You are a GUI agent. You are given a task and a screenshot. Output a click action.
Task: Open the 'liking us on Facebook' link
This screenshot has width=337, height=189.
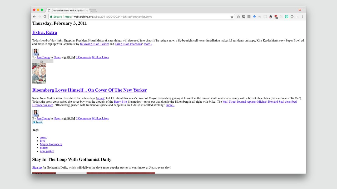pos(128,44)
